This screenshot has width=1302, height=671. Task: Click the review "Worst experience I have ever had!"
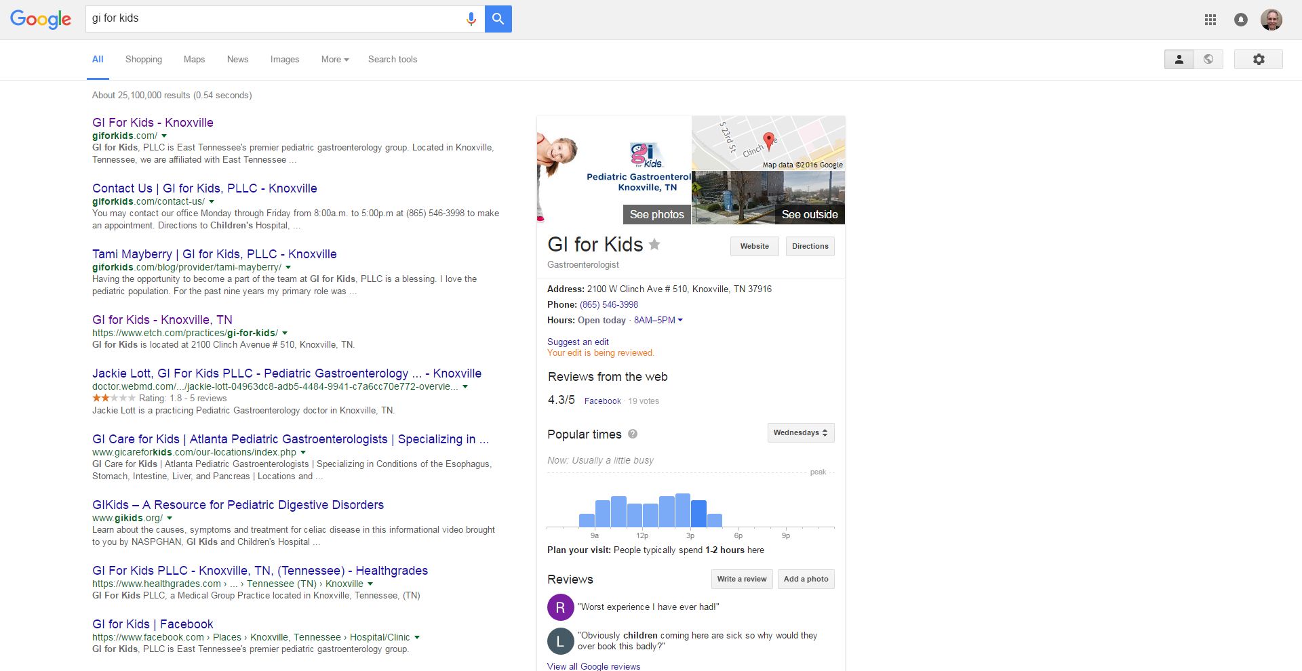[648, 607]
